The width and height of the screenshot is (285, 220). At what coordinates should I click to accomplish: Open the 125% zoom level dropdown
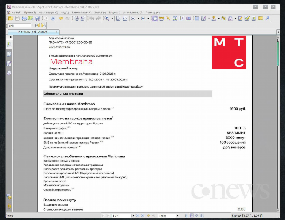pos(177,216)
